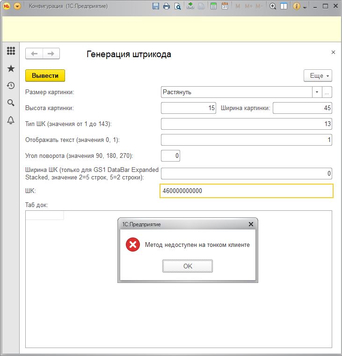Click the Растянуть size field
Screen dimensions: 342x356
[x=237, y=92]
